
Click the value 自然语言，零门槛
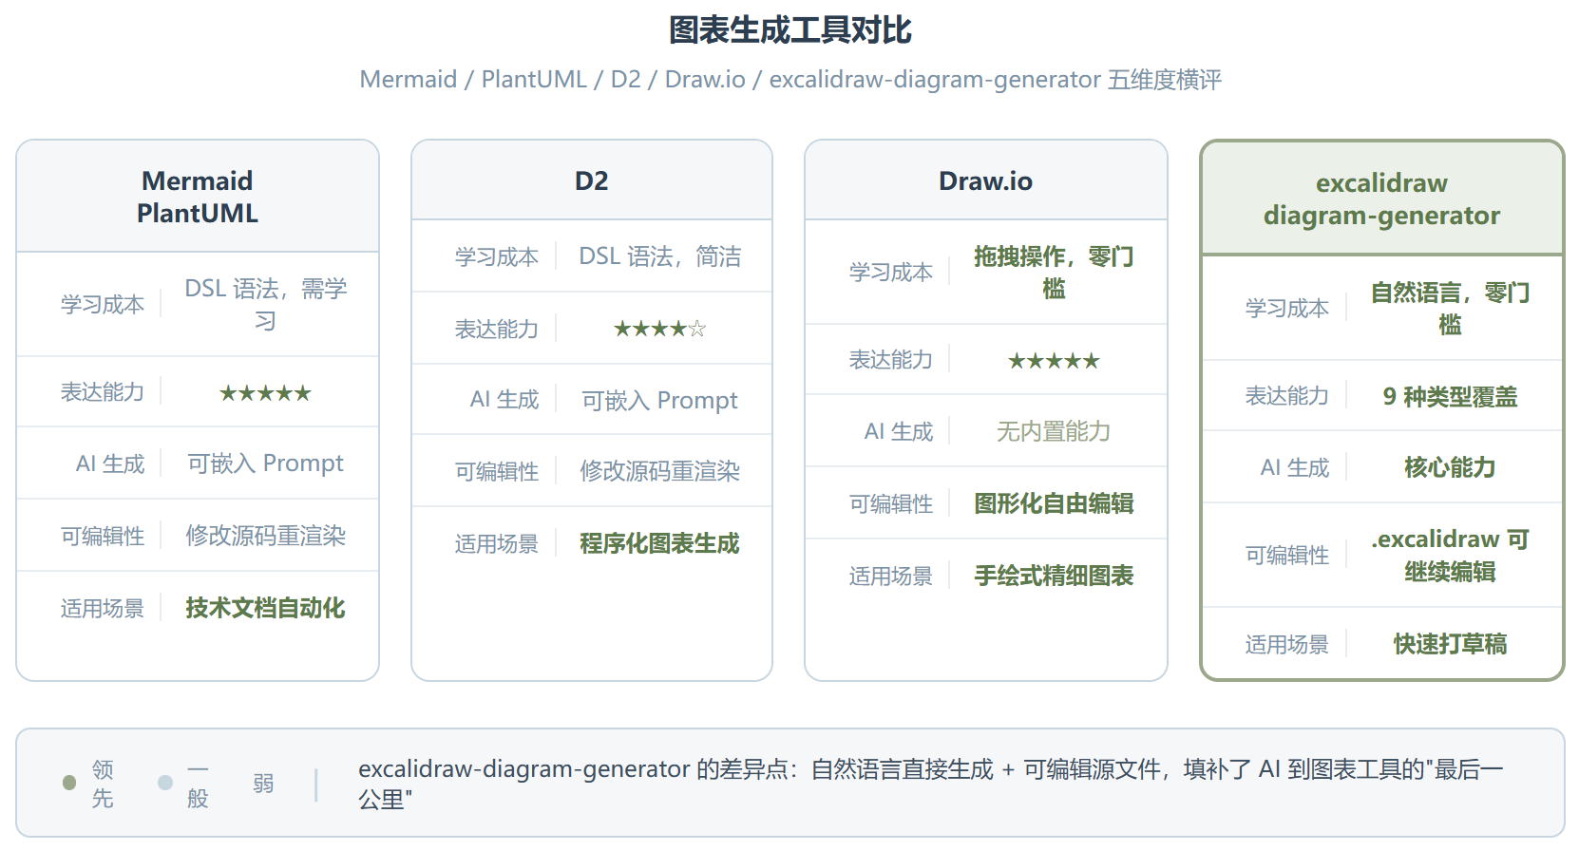pyautogui.click(x=1451, y=309)
